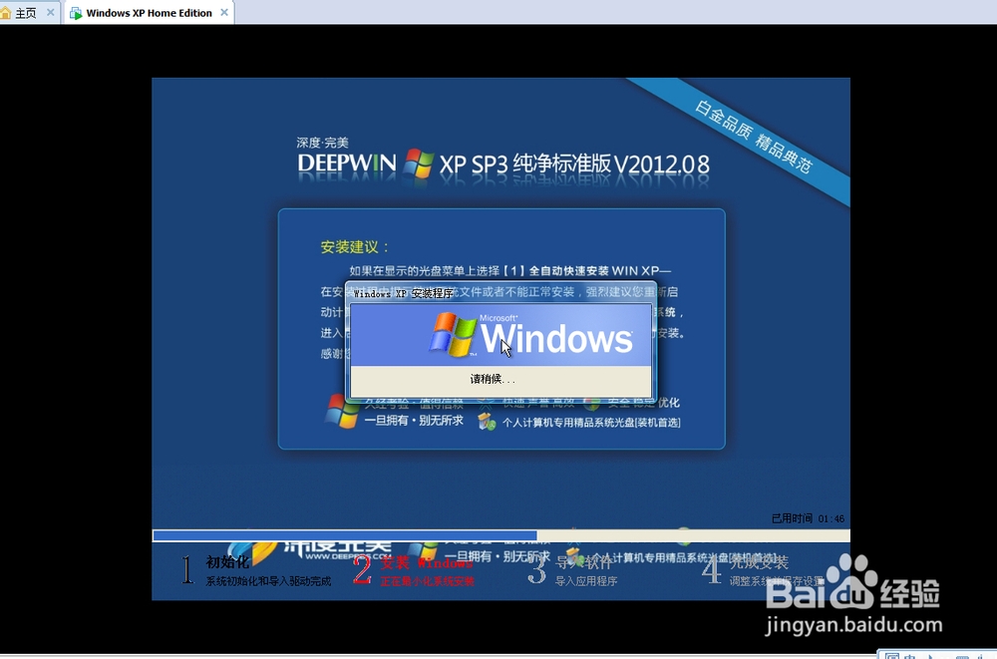Click the 白金品质 精品典范 ribbon text
Viewport: 997px width, 659px height.
(753, 137)
